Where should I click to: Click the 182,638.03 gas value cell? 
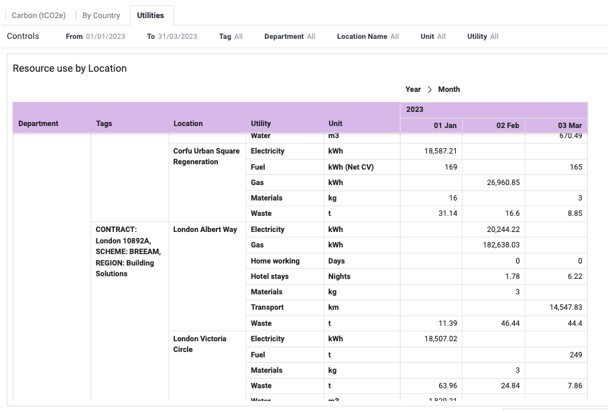point(493,245)
